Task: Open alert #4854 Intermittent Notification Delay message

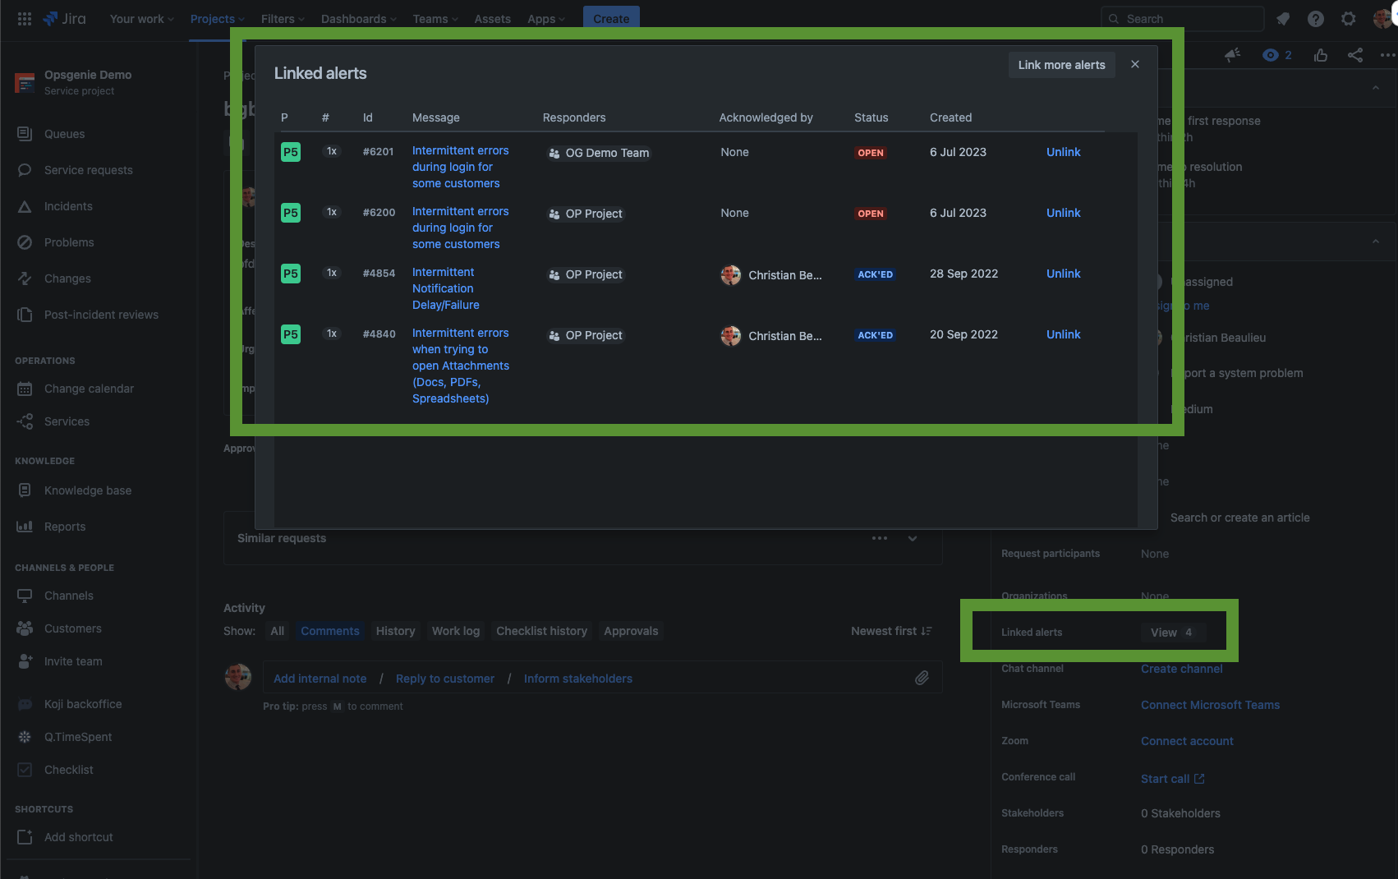Action: (x=445, y=288)
